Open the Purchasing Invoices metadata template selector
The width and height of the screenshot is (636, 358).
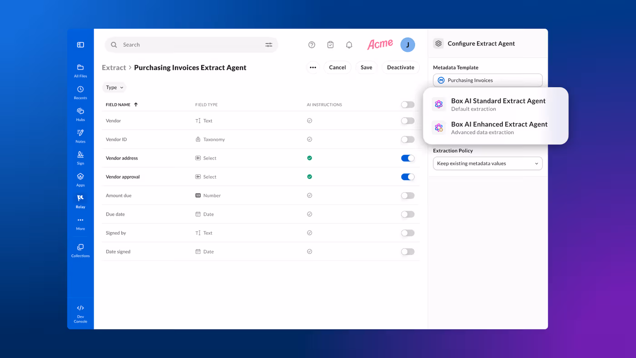pyautogui.click(x=487, y=80)
